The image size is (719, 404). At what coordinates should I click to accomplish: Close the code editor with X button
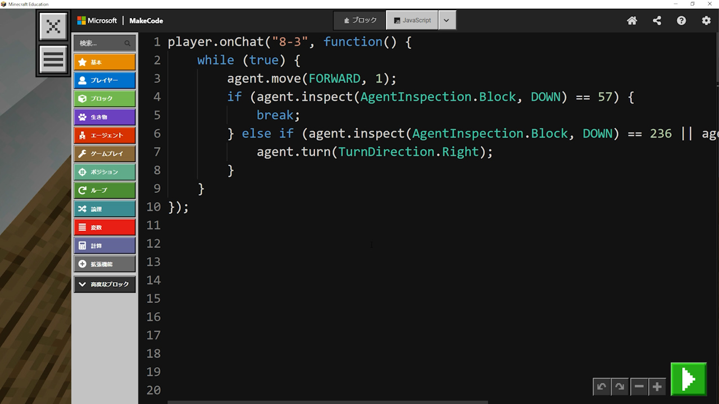click(x=53, y=26)
